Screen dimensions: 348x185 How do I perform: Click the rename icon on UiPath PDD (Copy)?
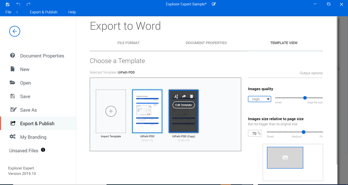click(x=176, y=96)
